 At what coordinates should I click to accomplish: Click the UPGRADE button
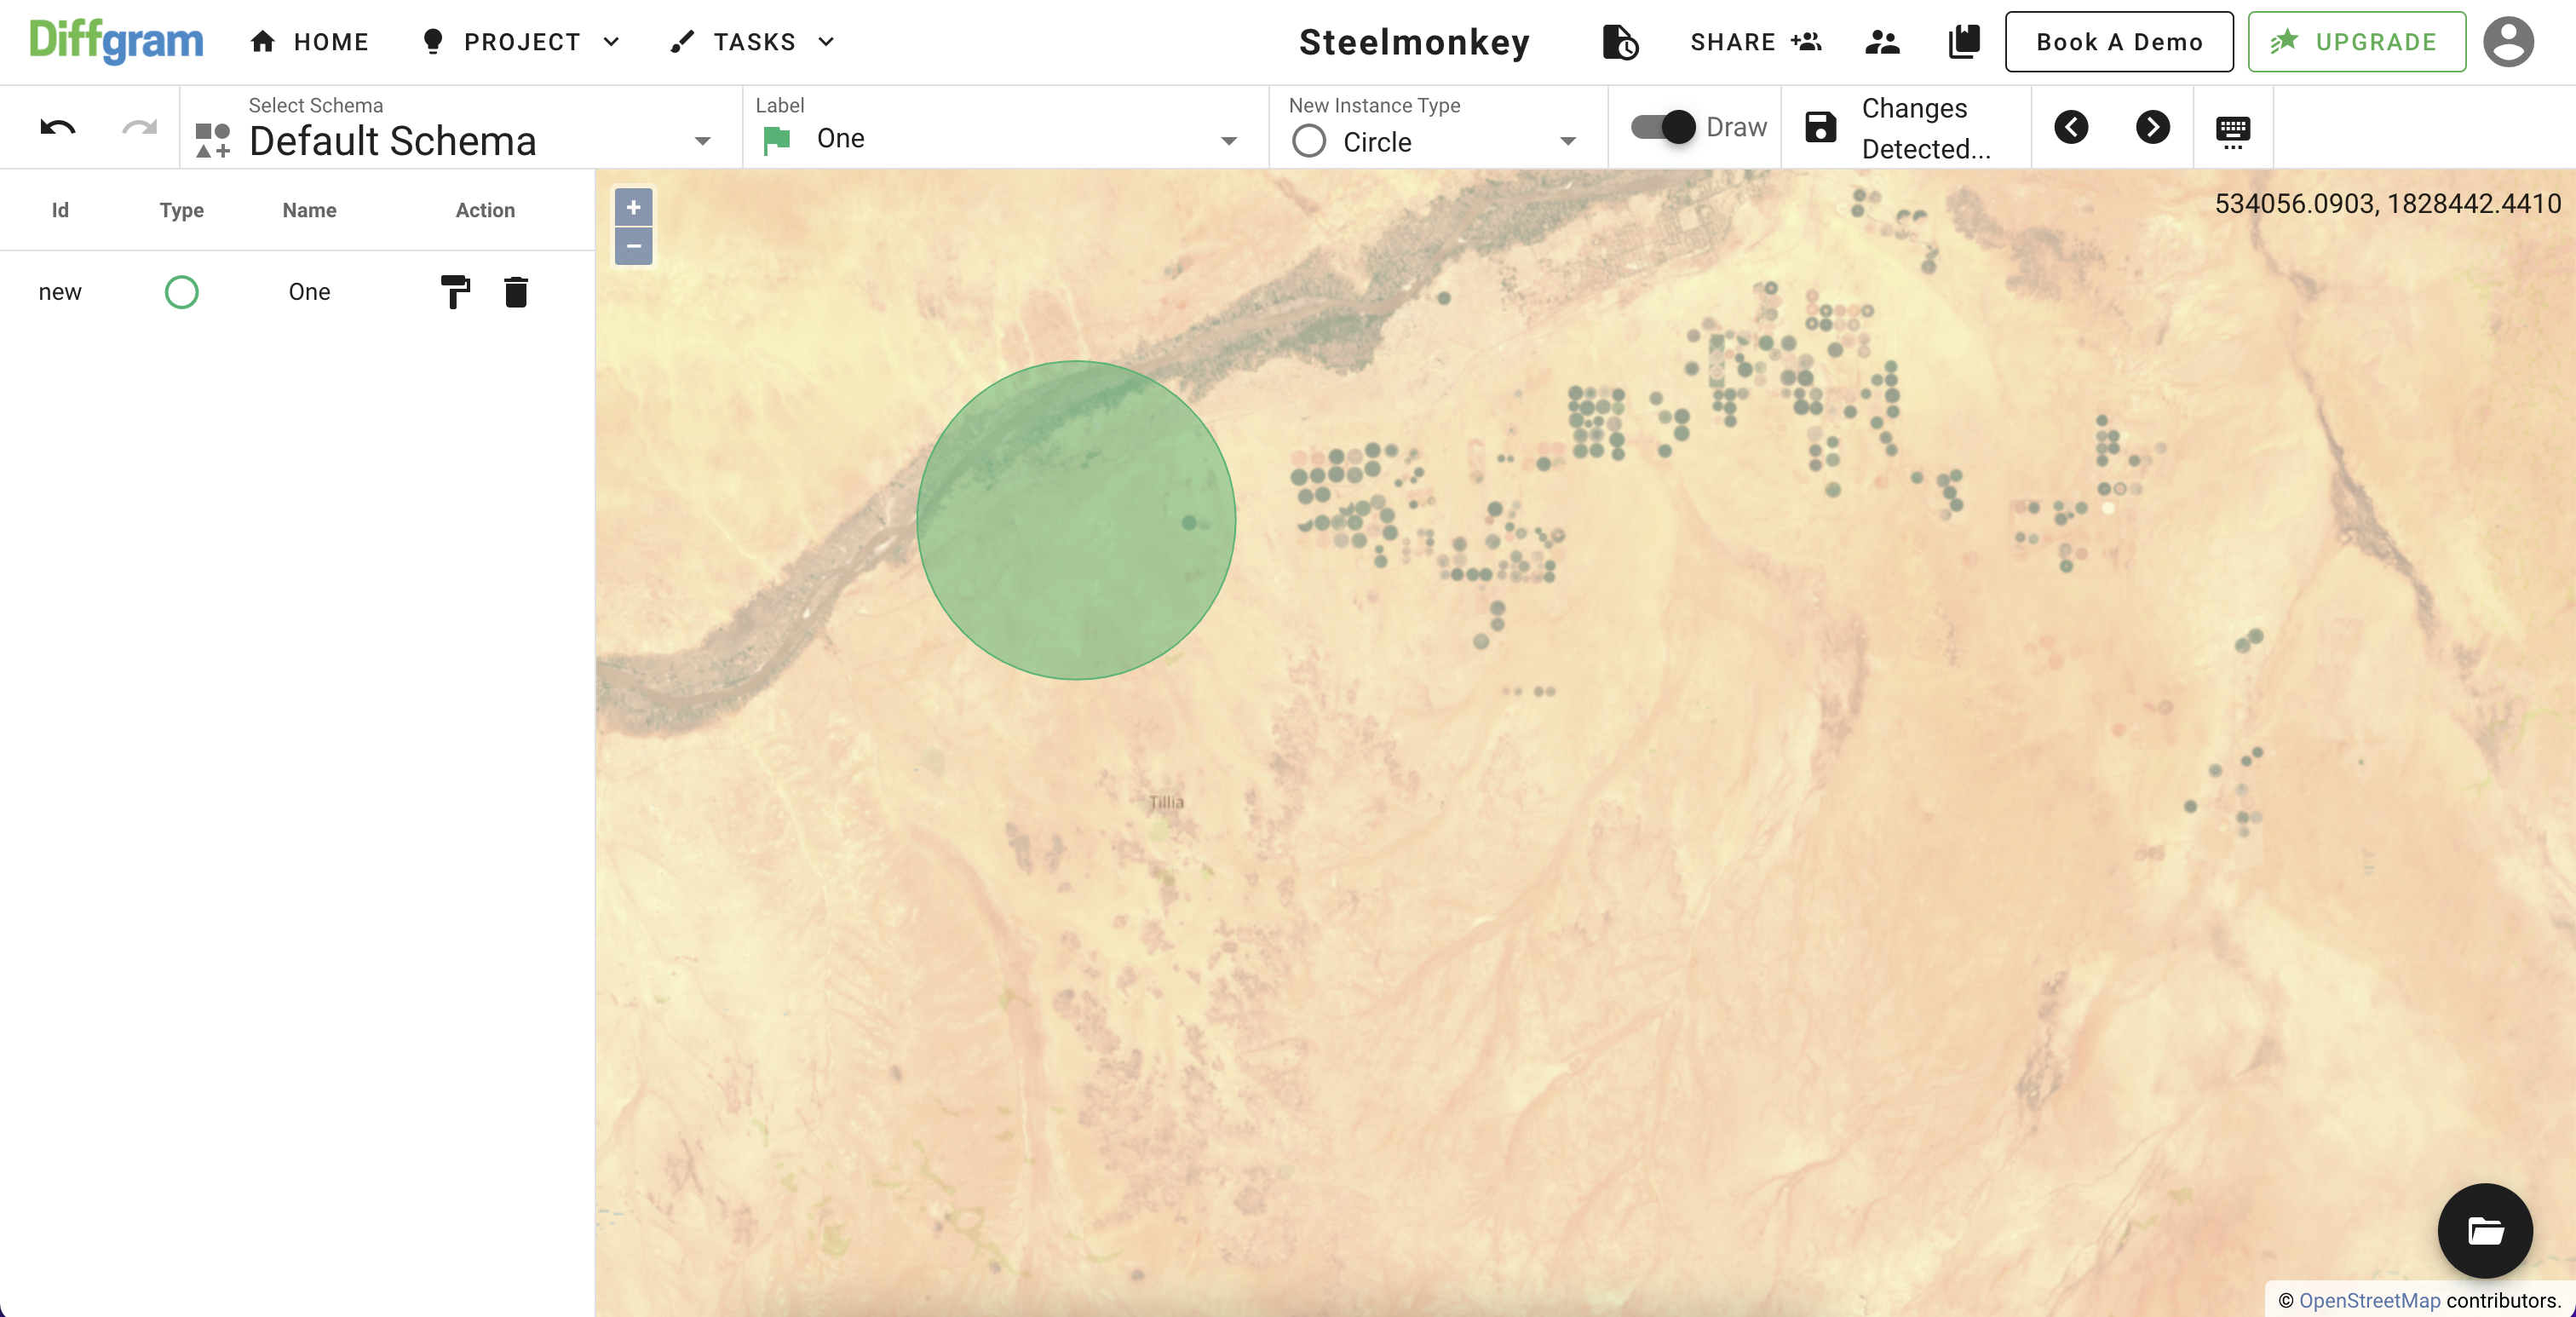tap(2356, 42)
